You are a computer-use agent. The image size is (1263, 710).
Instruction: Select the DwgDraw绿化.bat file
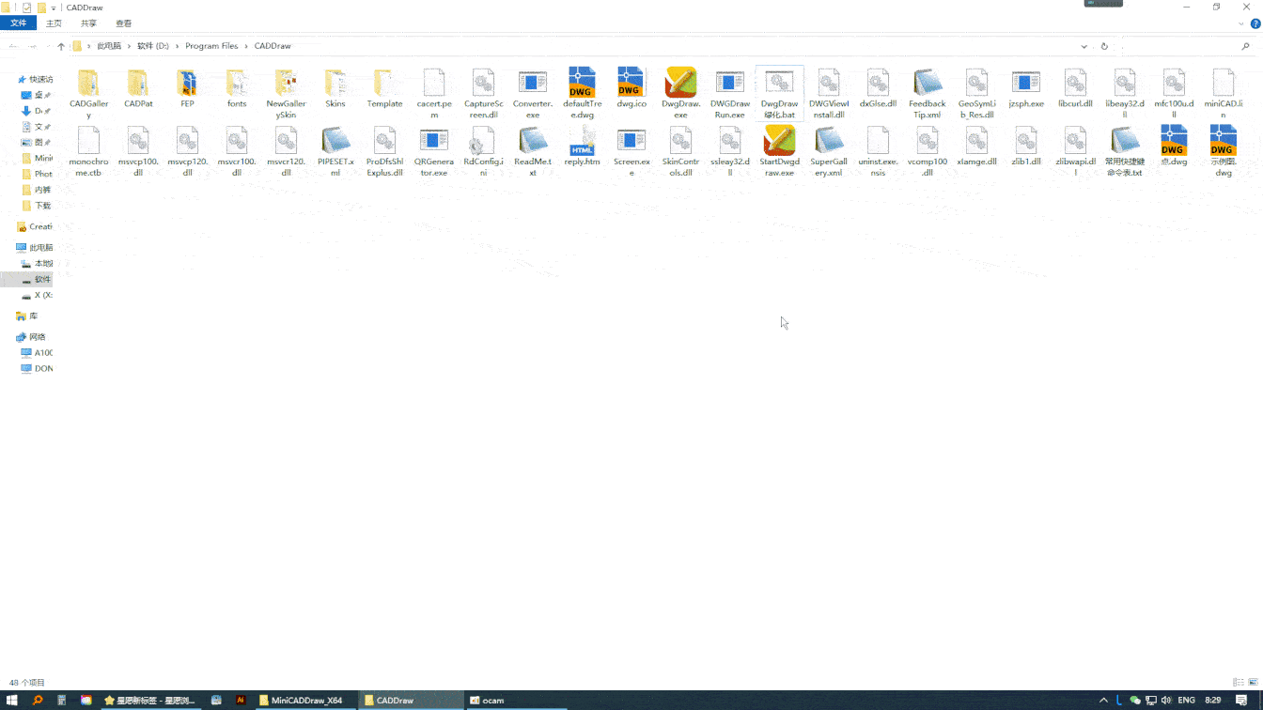click(779, 94)
